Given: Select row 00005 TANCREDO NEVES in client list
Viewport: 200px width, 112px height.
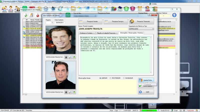Looking at the screenshot, I should (32, 46).
